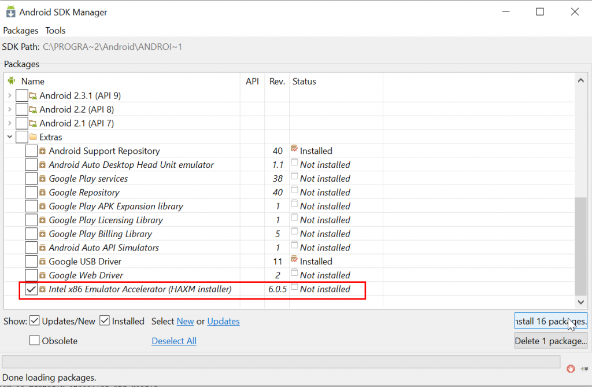The width and height of the screenshot is (592, 387).
Task: Select New packages link
Action: click(186, 321)
